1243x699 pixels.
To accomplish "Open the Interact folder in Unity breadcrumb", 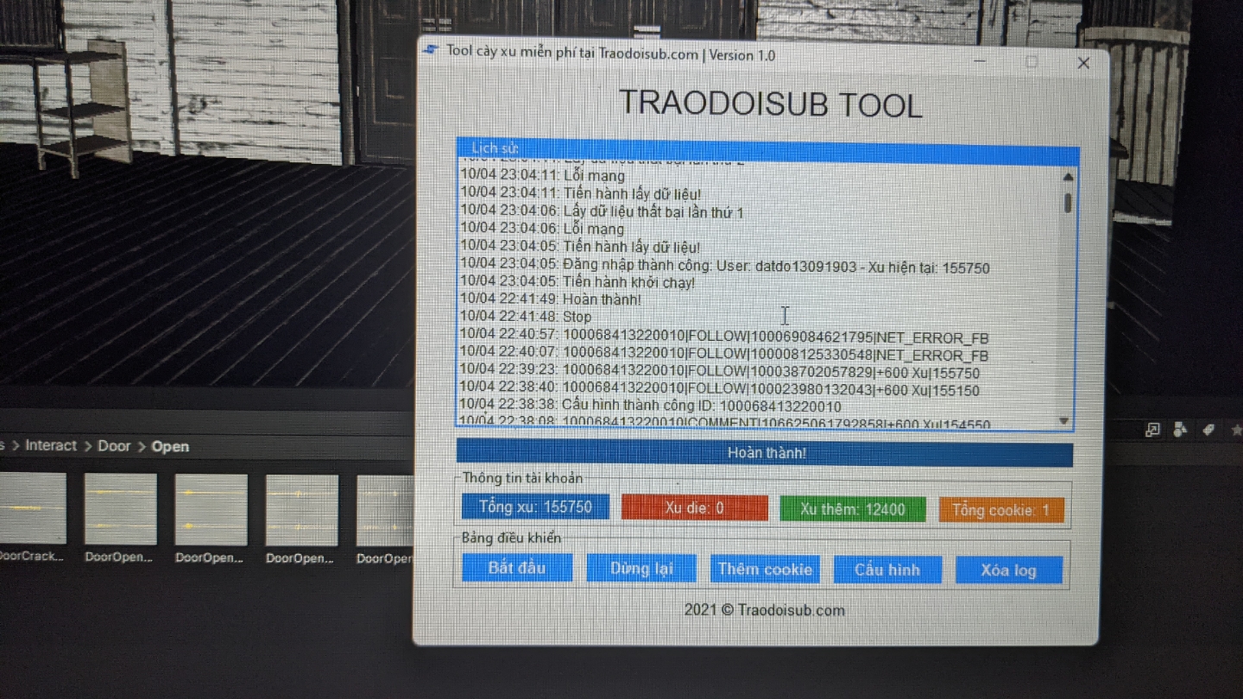I will (x=51, y=445).
